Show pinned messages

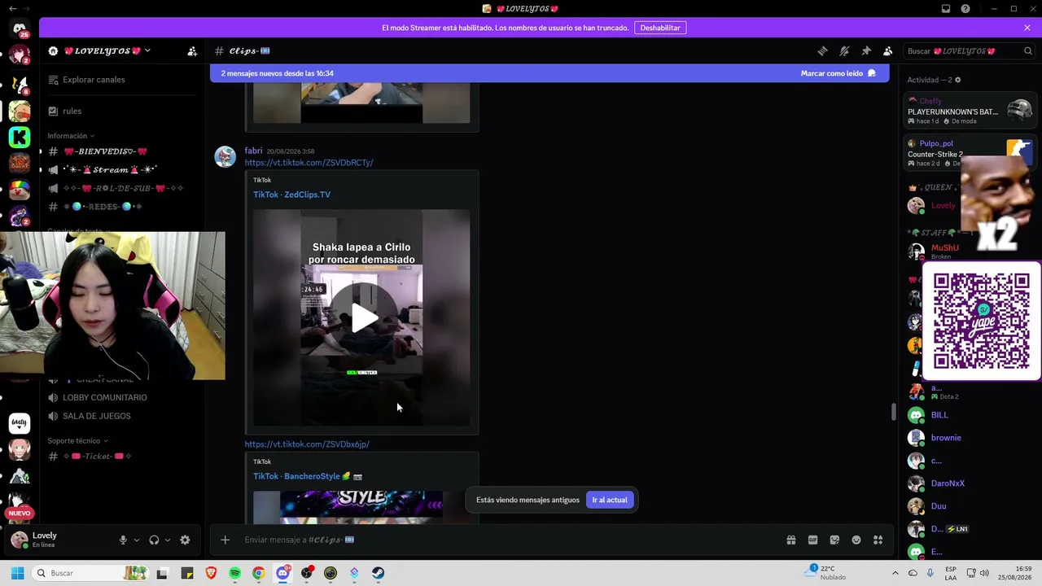point(866,50)
